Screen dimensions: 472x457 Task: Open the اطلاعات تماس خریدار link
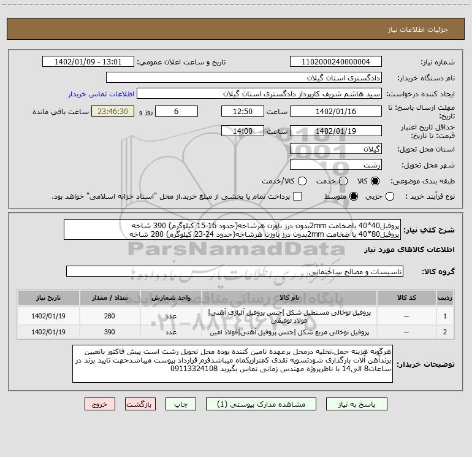pyautogui.click(x=101, y=94)
